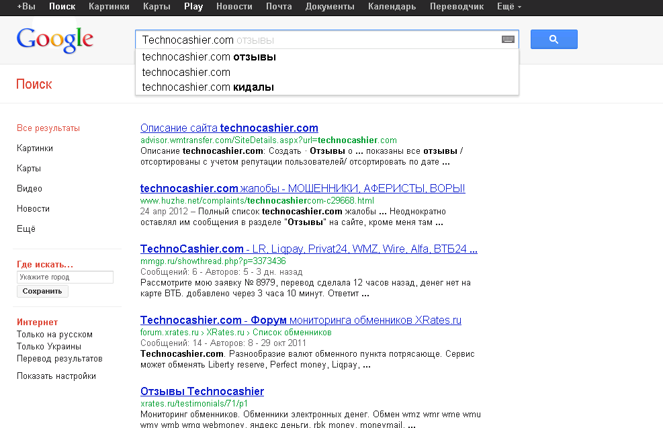Image resolution: width=663 pixels, height=428 pixels.
Task: Click Сообщений: 6 - Авторов: 5 line
Action: [x=222, y=272]
